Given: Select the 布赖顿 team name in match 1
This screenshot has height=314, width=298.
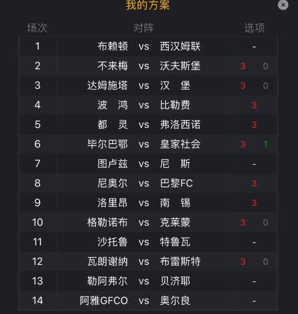Looking at the screenshot, I should point(113,47).
